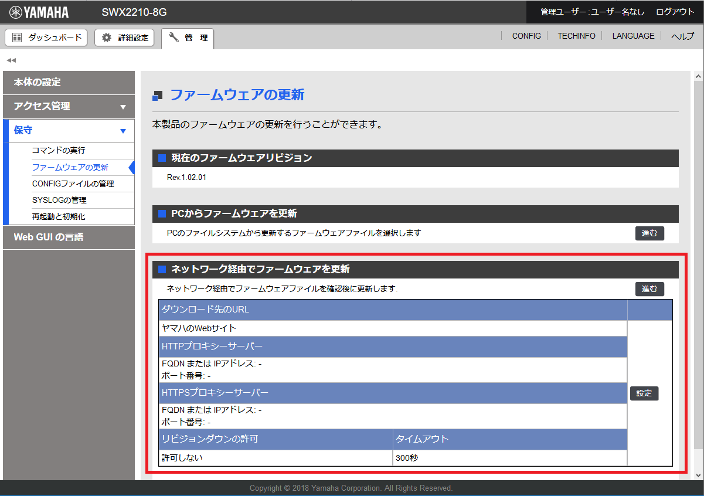Viewport: 704px width, 496px height.
Task: Click the wrench icon on 管理 tab
Action: 174,38
